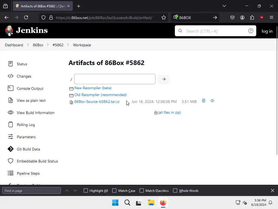Open Console Output page

pyautogui.click(x=26, y=88)
